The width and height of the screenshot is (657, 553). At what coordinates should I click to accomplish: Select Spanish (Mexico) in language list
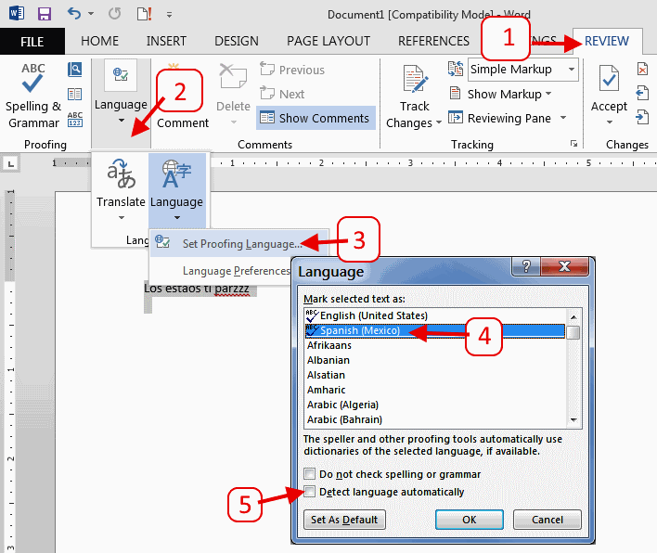click(x=360, y=331)
